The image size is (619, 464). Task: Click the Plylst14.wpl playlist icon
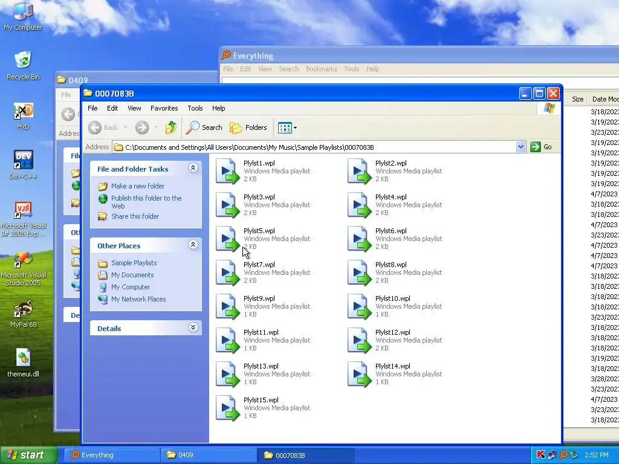click(x=359, y=374)
